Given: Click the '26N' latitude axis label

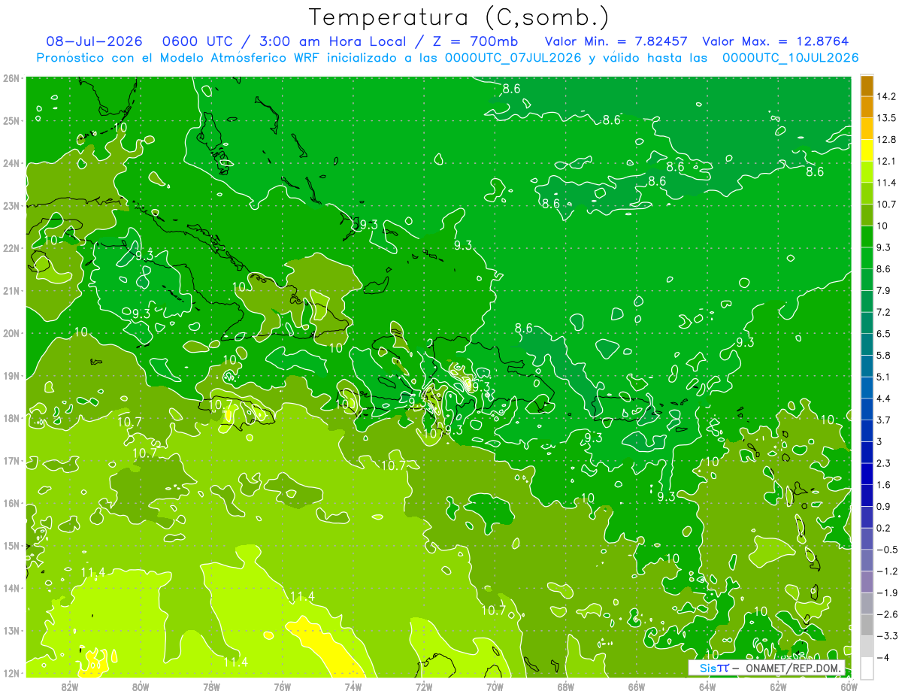Looking at the screenshot, I should (x=11, y=77).
